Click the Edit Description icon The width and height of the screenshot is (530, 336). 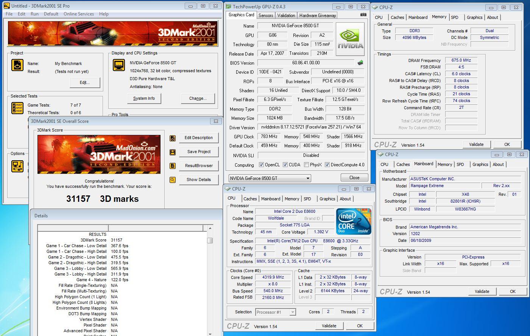(x=173, y=138)
